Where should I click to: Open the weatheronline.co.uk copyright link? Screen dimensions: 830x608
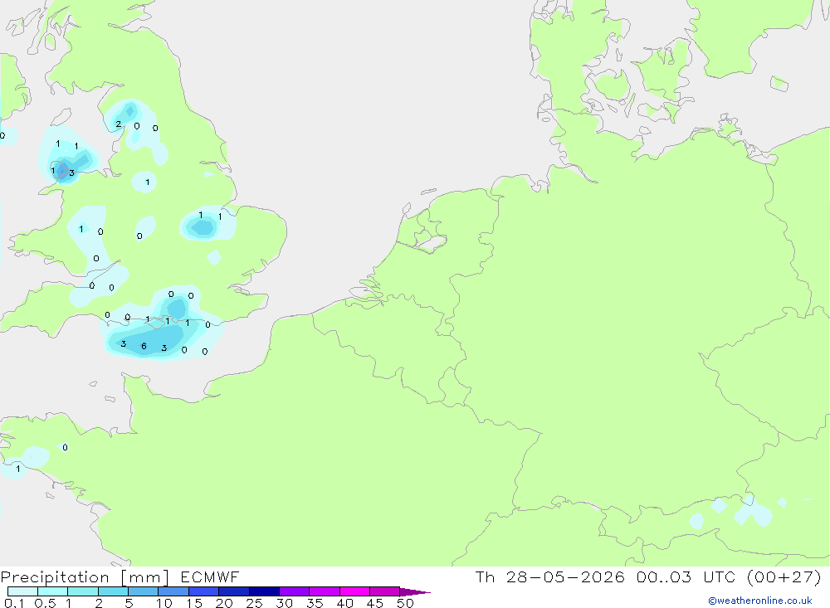tap(760, 601)
